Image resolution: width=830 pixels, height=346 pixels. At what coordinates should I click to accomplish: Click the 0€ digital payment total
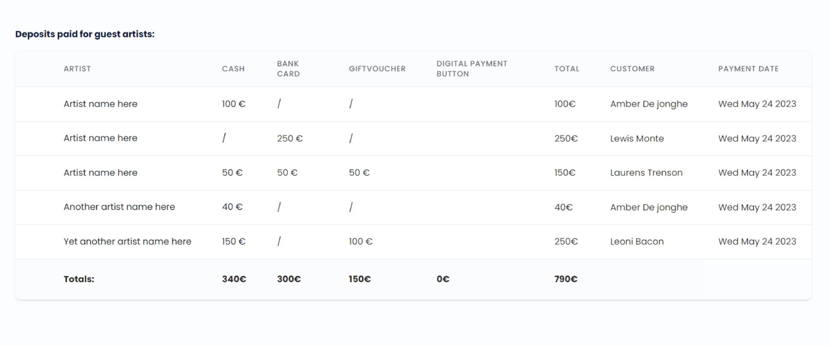tap(443, 279)
